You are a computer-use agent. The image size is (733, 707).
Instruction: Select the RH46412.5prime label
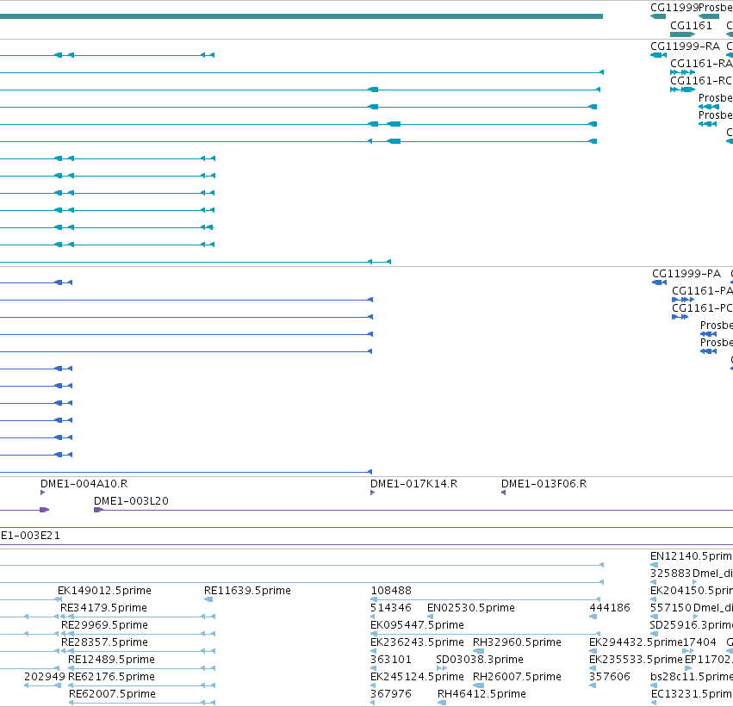pyautogui.click(x=481, y=694)
